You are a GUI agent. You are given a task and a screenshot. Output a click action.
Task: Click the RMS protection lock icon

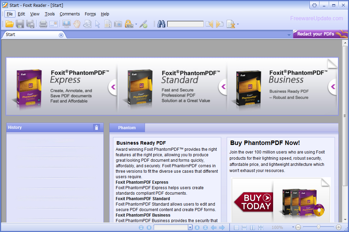coord(129,24)
